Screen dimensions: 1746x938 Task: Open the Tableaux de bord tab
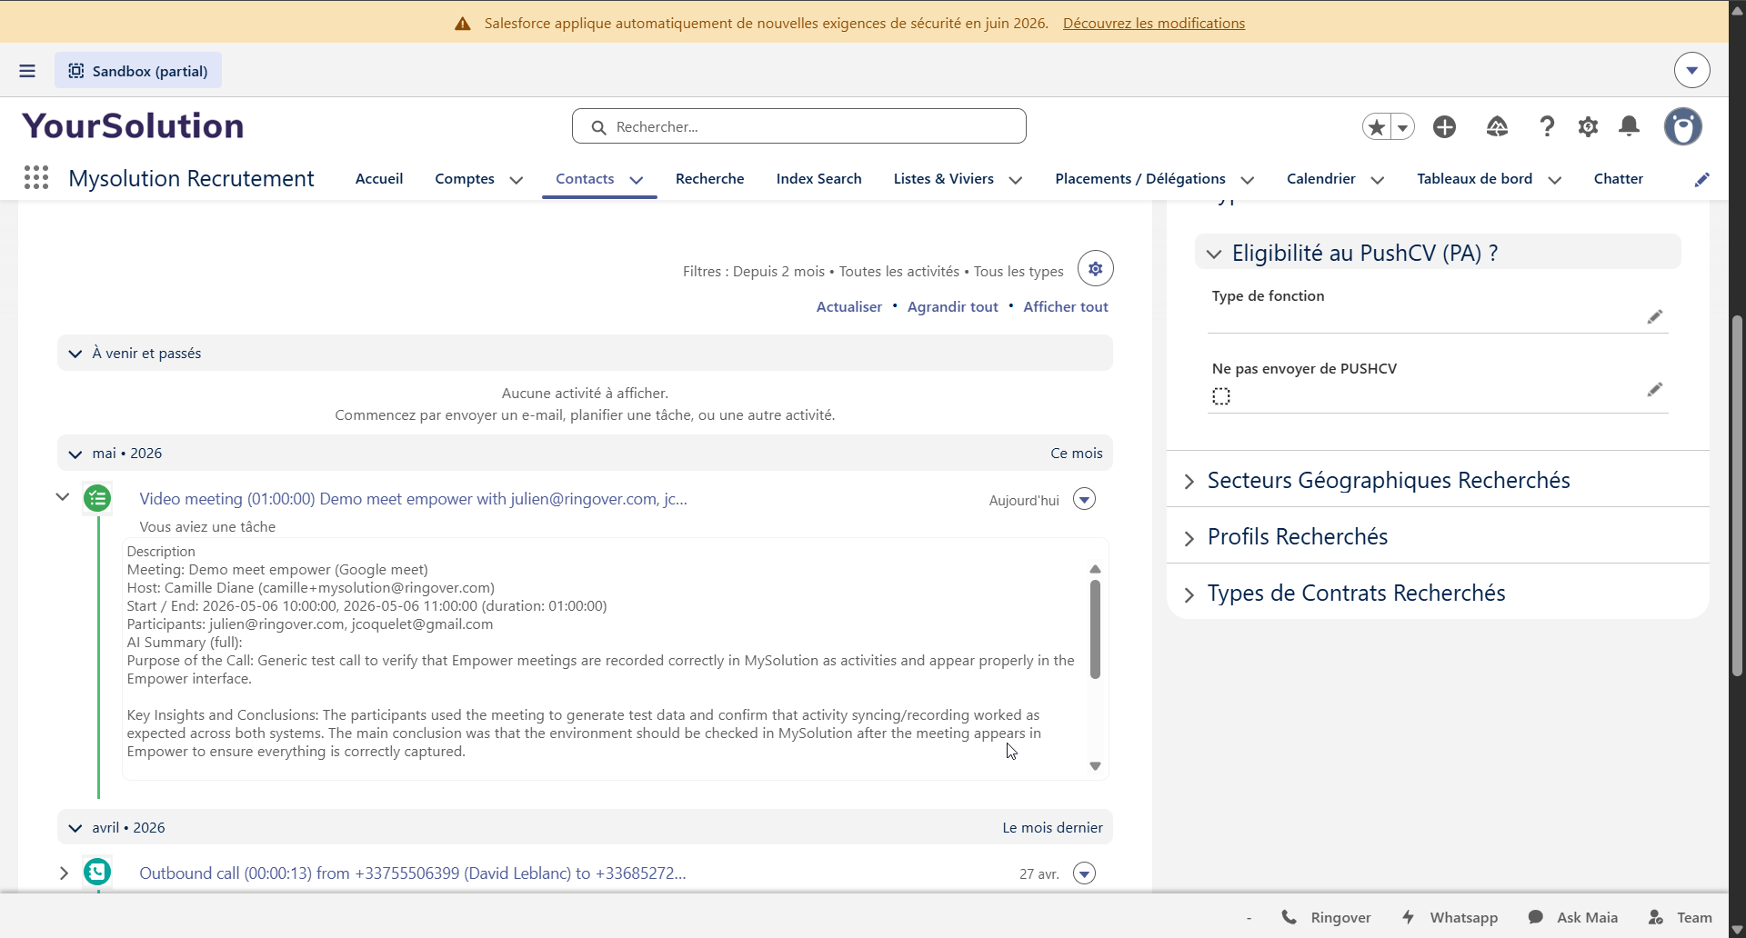pyautogui.click(x=1474, y=178)
